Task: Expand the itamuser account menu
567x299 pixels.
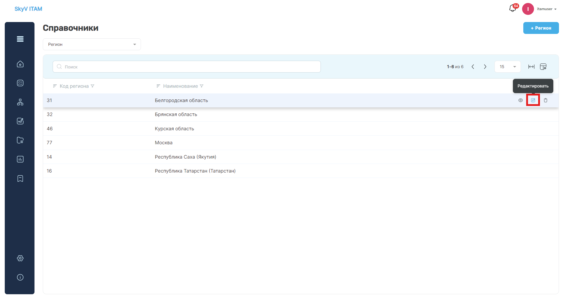Action: pyautogui.click(x=547, y=9)
